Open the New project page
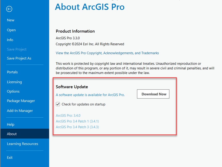Screen dimensions: 222x167 [11, 20]
